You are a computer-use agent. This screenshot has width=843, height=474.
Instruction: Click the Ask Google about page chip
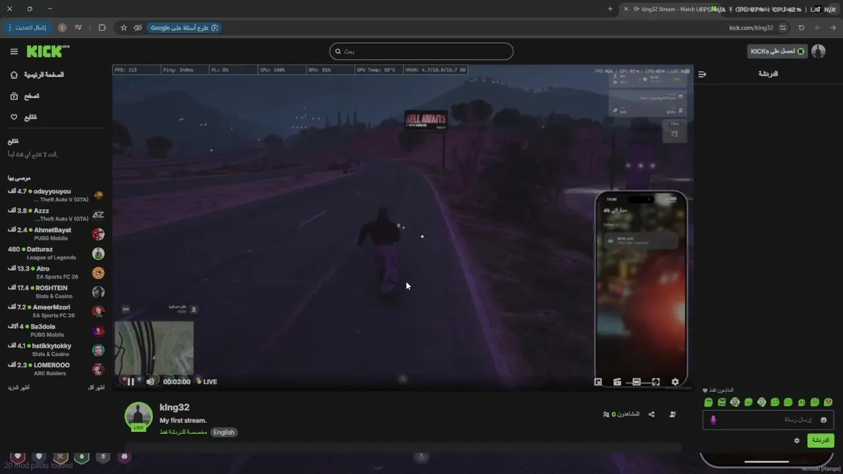185,28
